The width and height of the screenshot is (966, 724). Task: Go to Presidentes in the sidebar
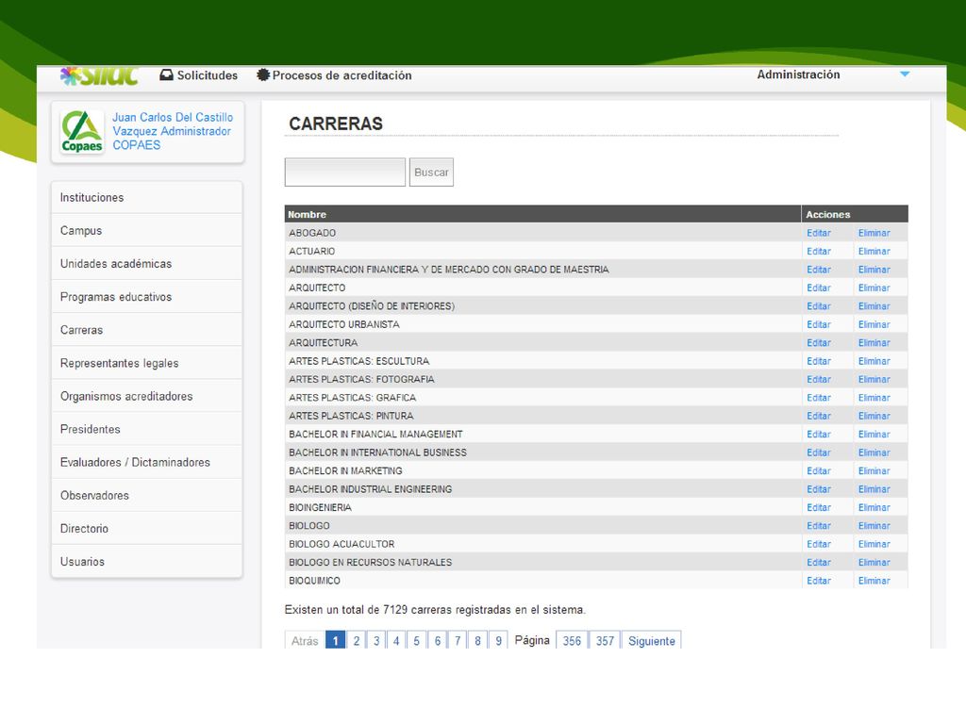point(146,429)
